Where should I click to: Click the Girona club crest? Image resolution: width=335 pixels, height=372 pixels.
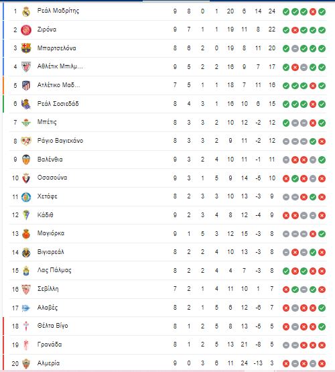(x=26, y=30)
